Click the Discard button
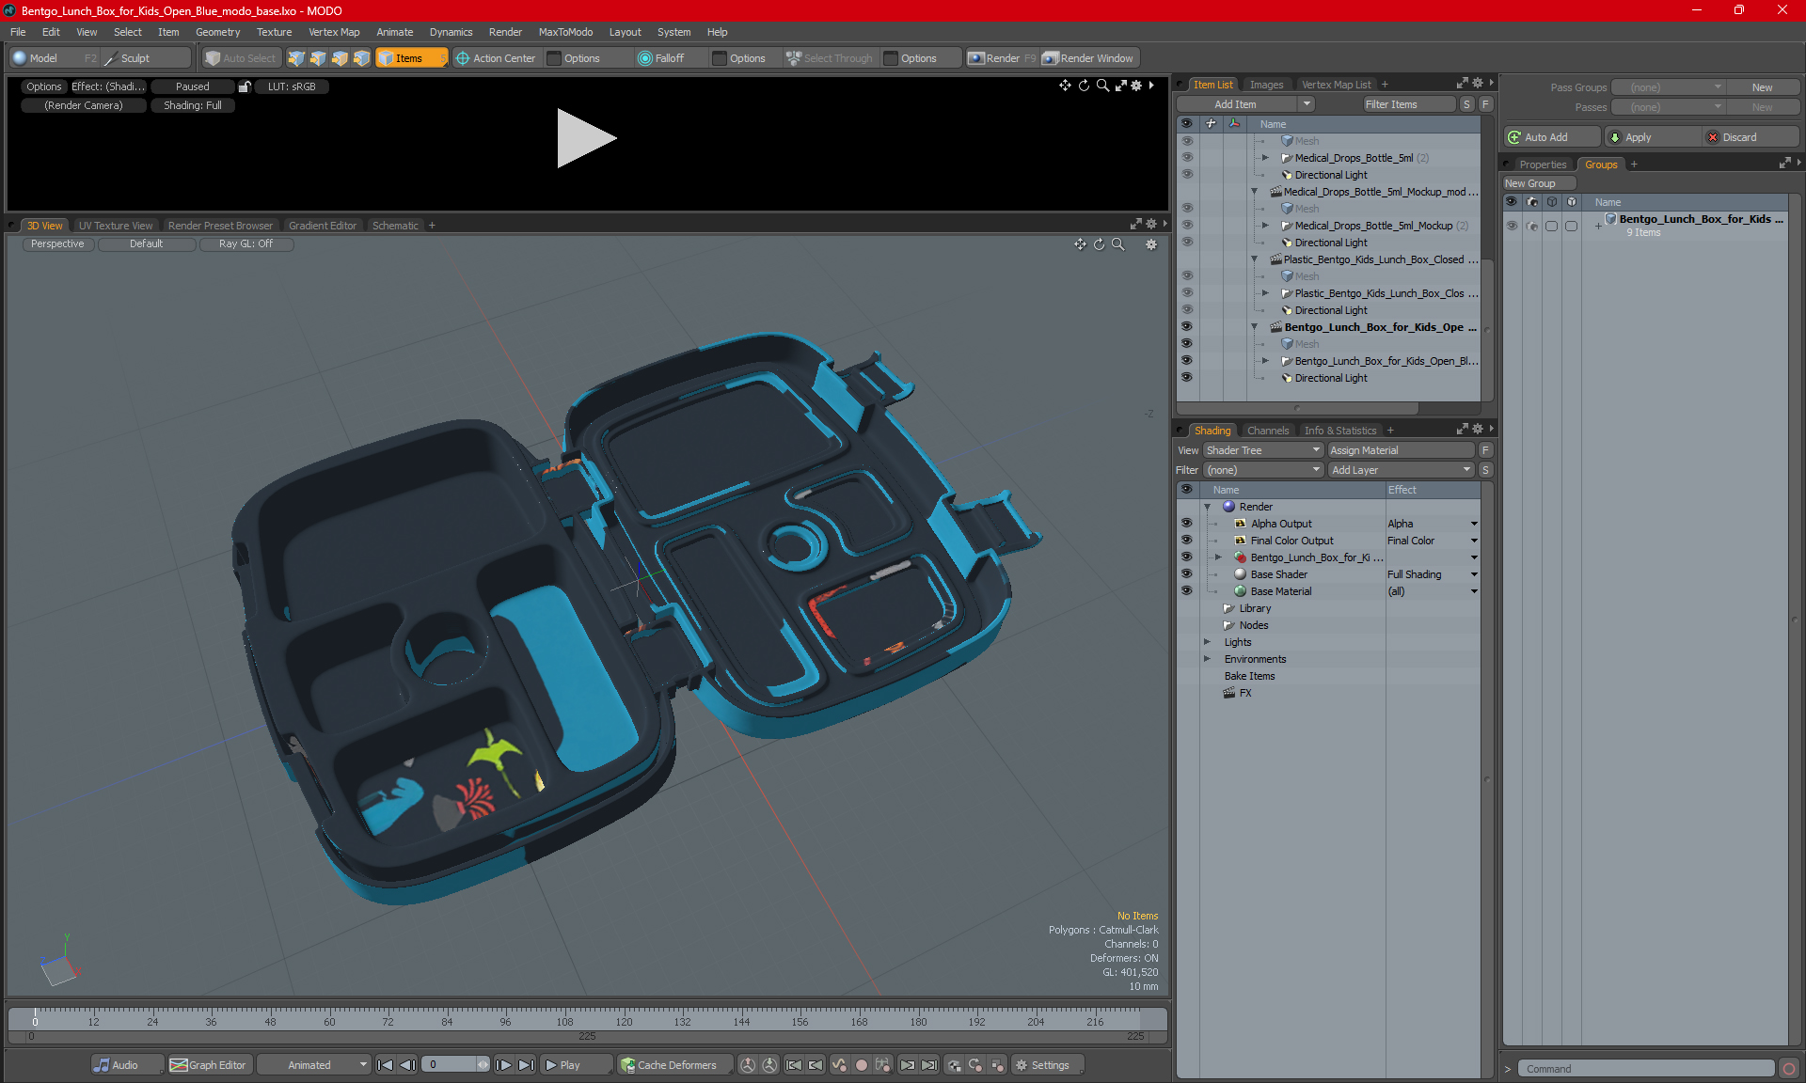 coord(1750,137)
